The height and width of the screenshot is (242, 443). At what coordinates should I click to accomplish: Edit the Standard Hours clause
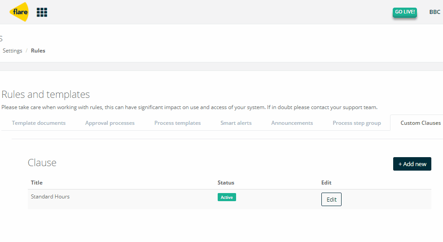tap(331, 199)
